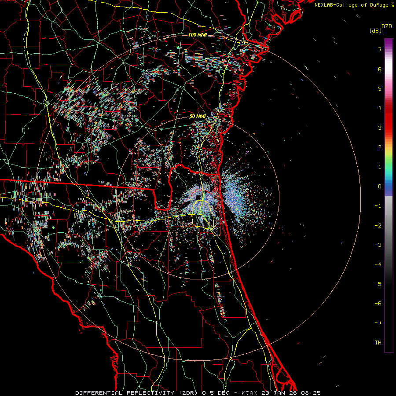The height and width of the screenshot is (396, 396).
Task: Click the color scale value -2
Action: (x=378, y=226)
